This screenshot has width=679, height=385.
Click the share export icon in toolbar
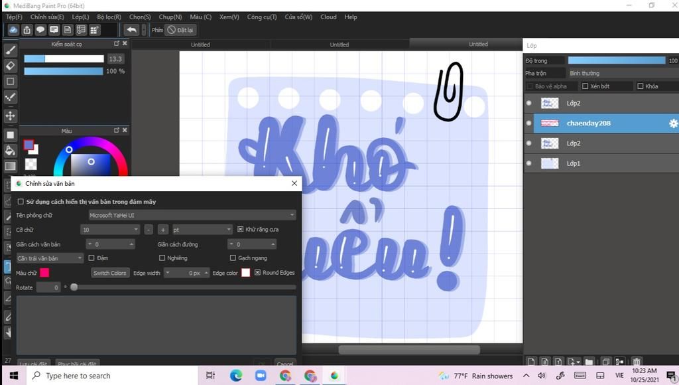[27, 30]
